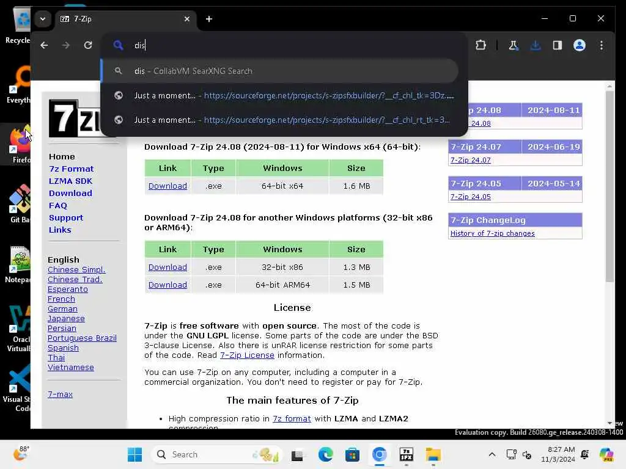The width and height of the screenshot is (626, 469).
Task: Switch language to French
Action: (x=61, y=299)
